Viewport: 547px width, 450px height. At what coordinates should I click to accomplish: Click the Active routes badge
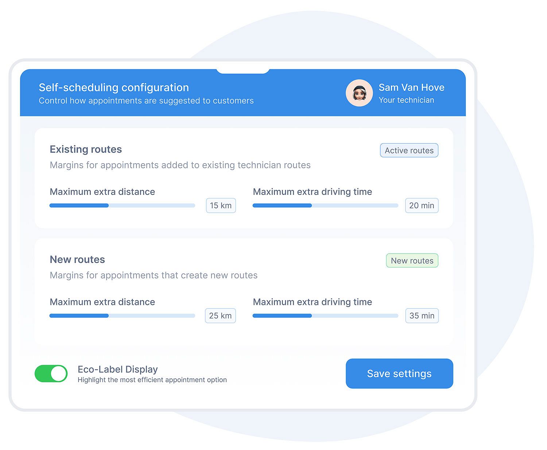(409, 150)
